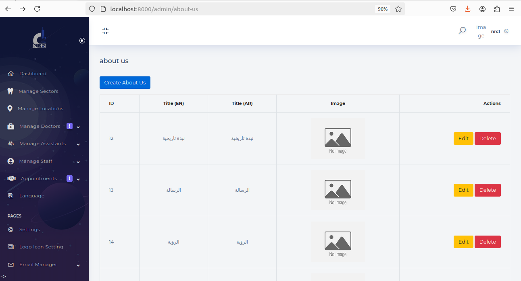Click the Dashboard home icon in sidebar

tap(11, 74)
